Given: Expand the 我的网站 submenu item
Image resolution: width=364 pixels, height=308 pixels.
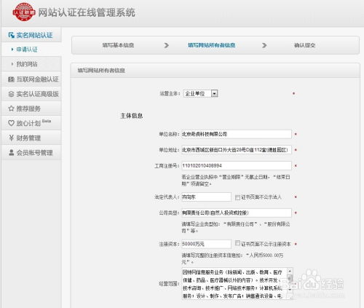Looking at the screenshot, I should [27, 64].
